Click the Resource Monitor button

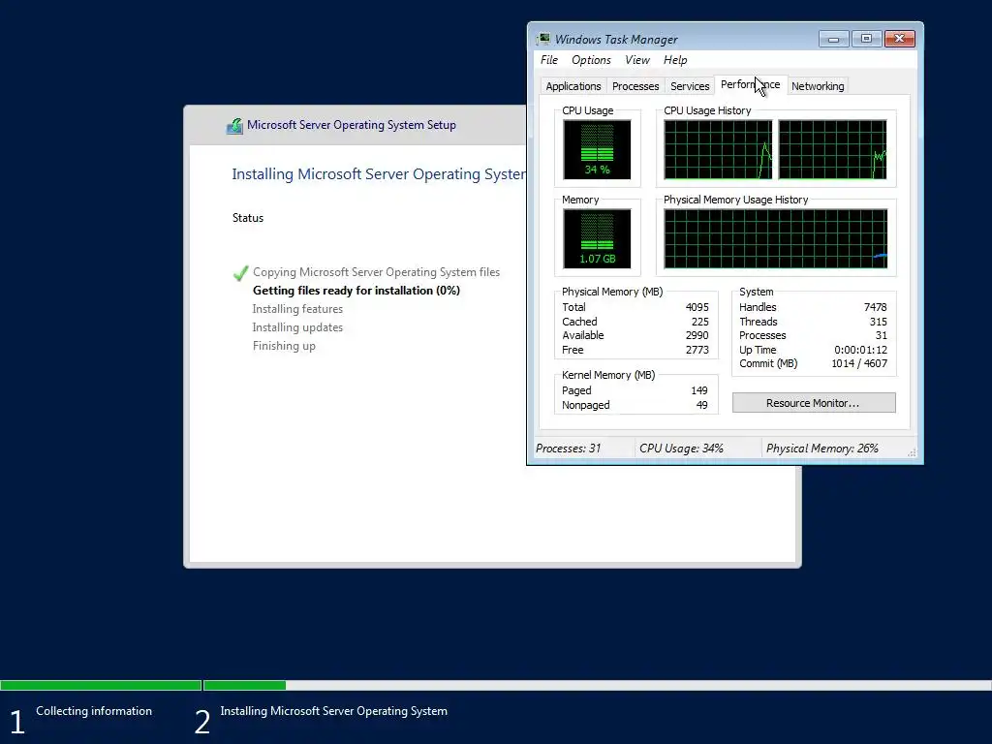pos(814,403)
